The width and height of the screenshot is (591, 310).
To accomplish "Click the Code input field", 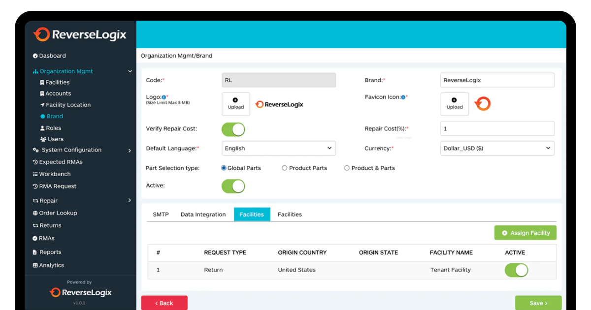I will tap(279, 80).
